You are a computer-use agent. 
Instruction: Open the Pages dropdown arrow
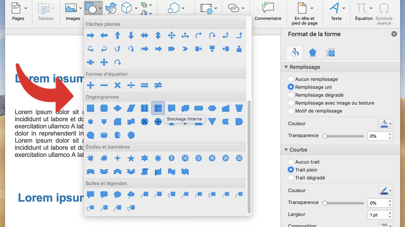point(26,8)
